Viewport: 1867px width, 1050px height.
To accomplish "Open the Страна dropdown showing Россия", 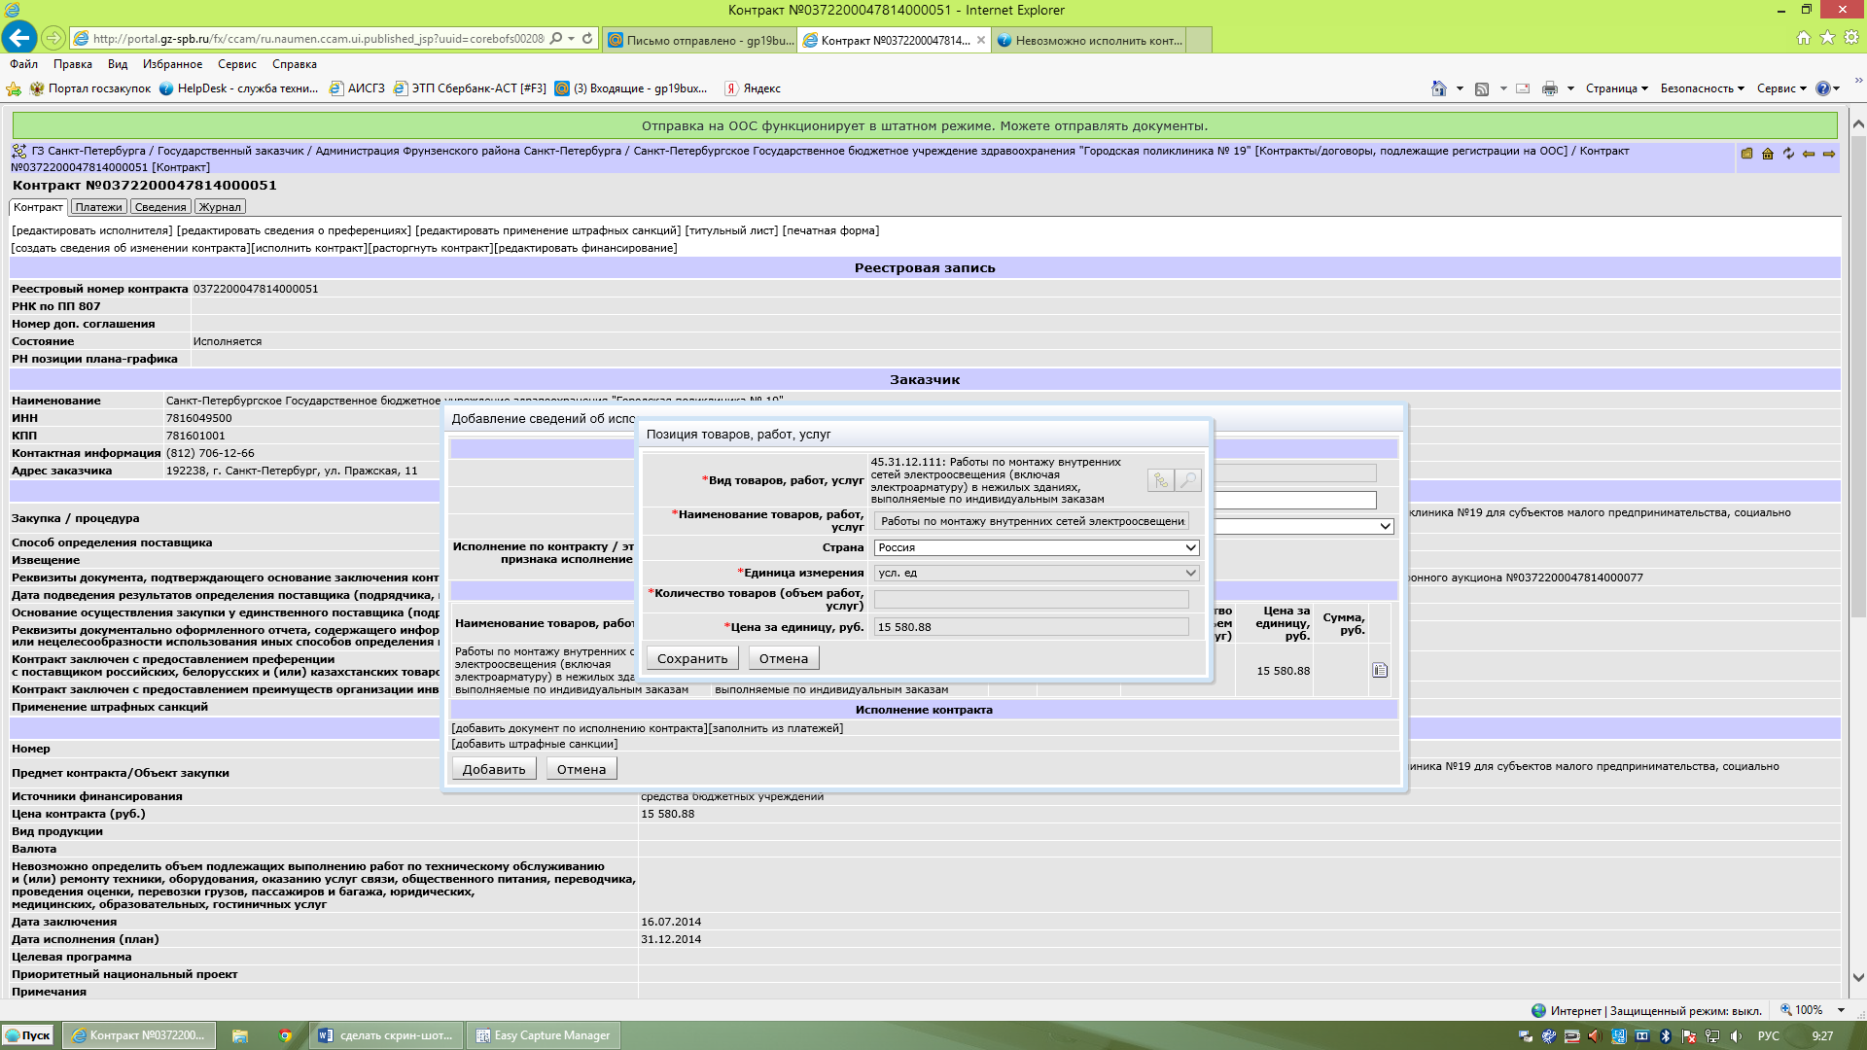I will (1037, 547).
